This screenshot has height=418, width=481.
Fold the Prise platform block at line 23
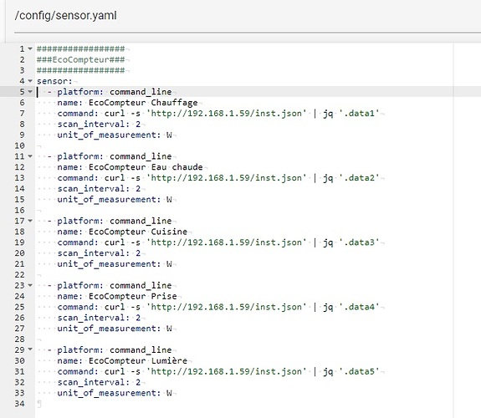click(x=30, y=286)
